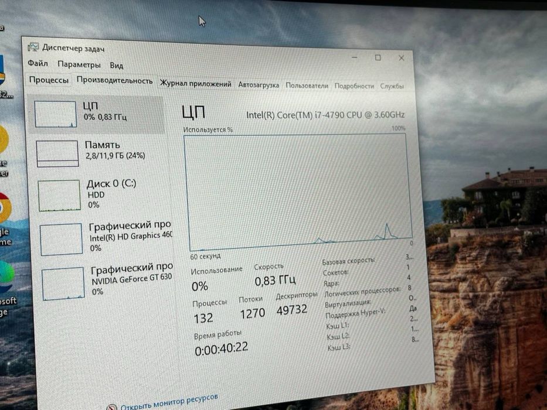
Task: Click the Intel(R) HD Graphics text
Action: (x=131, y=237)
